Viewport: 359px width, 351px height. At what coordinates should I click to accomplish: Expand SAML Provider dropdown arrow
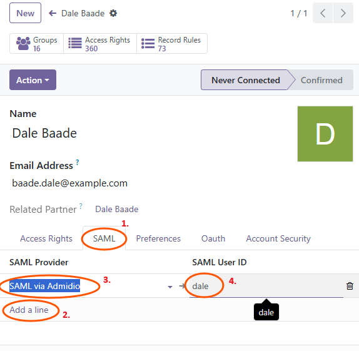click(170, 287)
